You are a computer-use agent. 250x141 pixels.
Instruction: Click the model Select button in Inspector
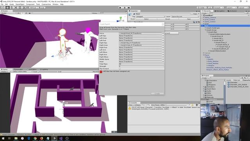click(x=146, y=19)
